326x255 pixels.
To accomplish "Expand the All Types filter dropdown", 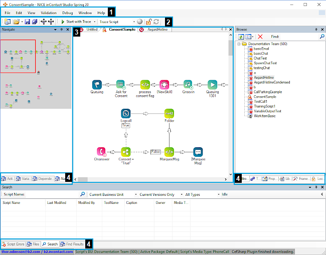I will pos(203,194).
